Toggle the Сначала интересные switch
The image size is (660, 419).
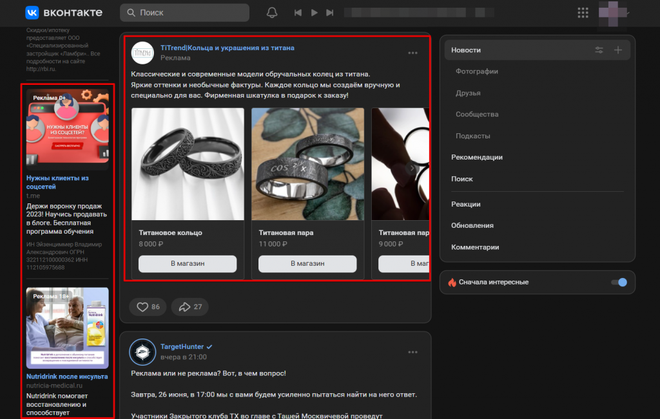[x=619, y=283]
